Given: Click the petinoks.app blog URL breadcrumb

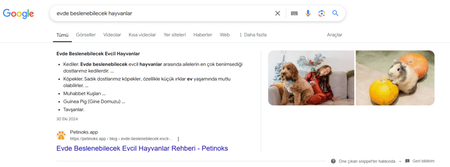Looking at the screenshot, I should (121, 139).
